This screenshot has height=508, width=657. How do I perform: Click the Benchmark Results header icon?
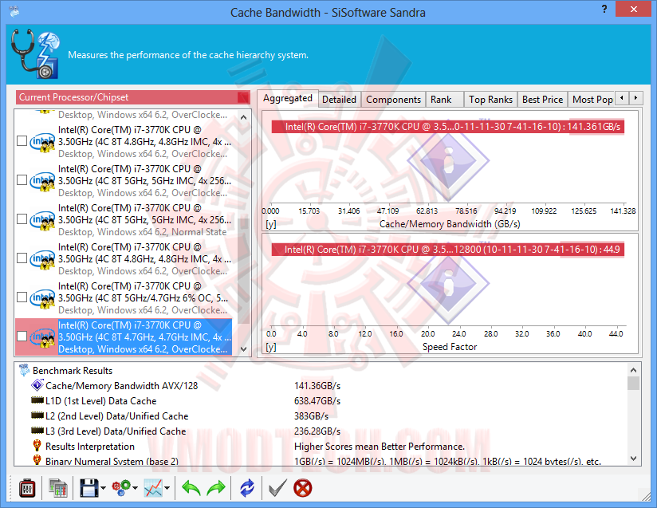[24, 370]
